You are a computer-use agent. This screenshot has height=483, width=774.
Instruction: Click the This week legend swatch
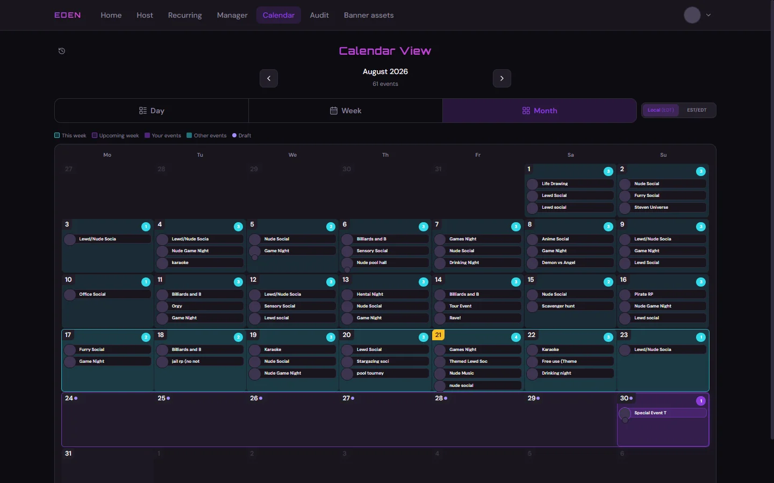coord(57,135)
